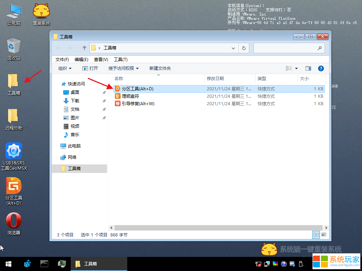This screenshot has height=271, width=362.
Task: Open the 查看(V) menu
Action: coord(101,59)
